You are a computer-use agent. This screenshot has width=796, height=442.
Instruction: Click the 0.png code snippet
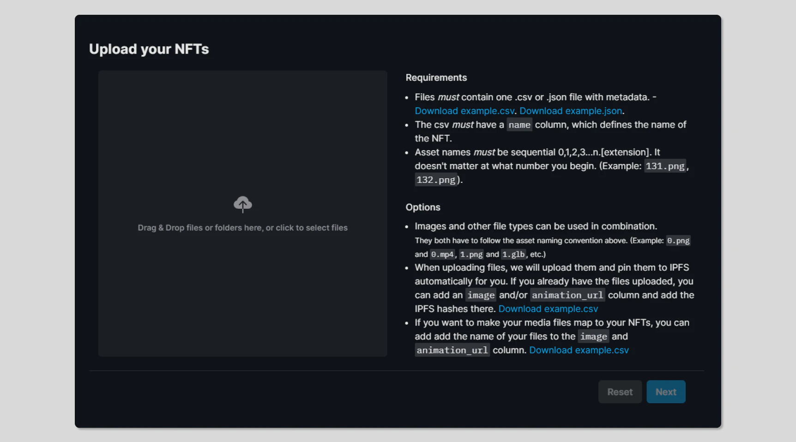click(678, 241)
